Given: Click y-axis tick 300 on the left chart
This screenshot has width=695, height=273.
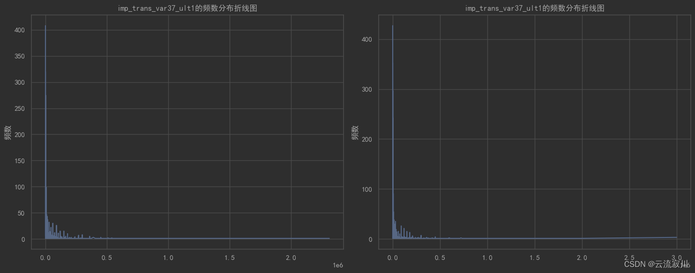Looking at the screenshot, I should [x=19, y=83].
